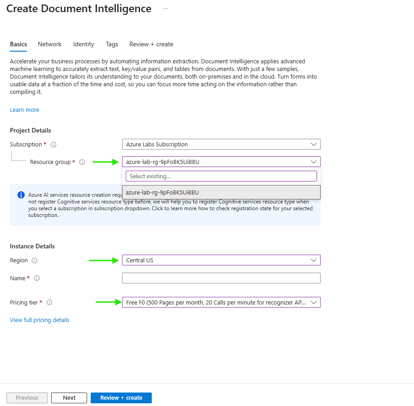
Task: Click the info icon beside Resource group
Action: coord(82,162)
